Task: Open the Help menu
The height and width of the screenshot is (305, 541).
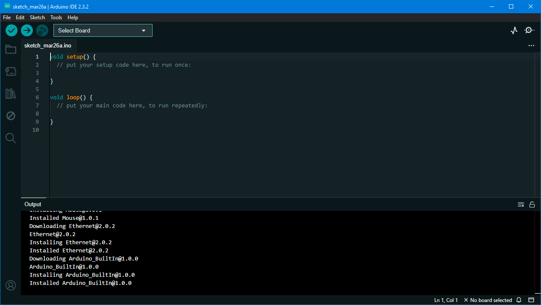Action: [x=73, y=18]
